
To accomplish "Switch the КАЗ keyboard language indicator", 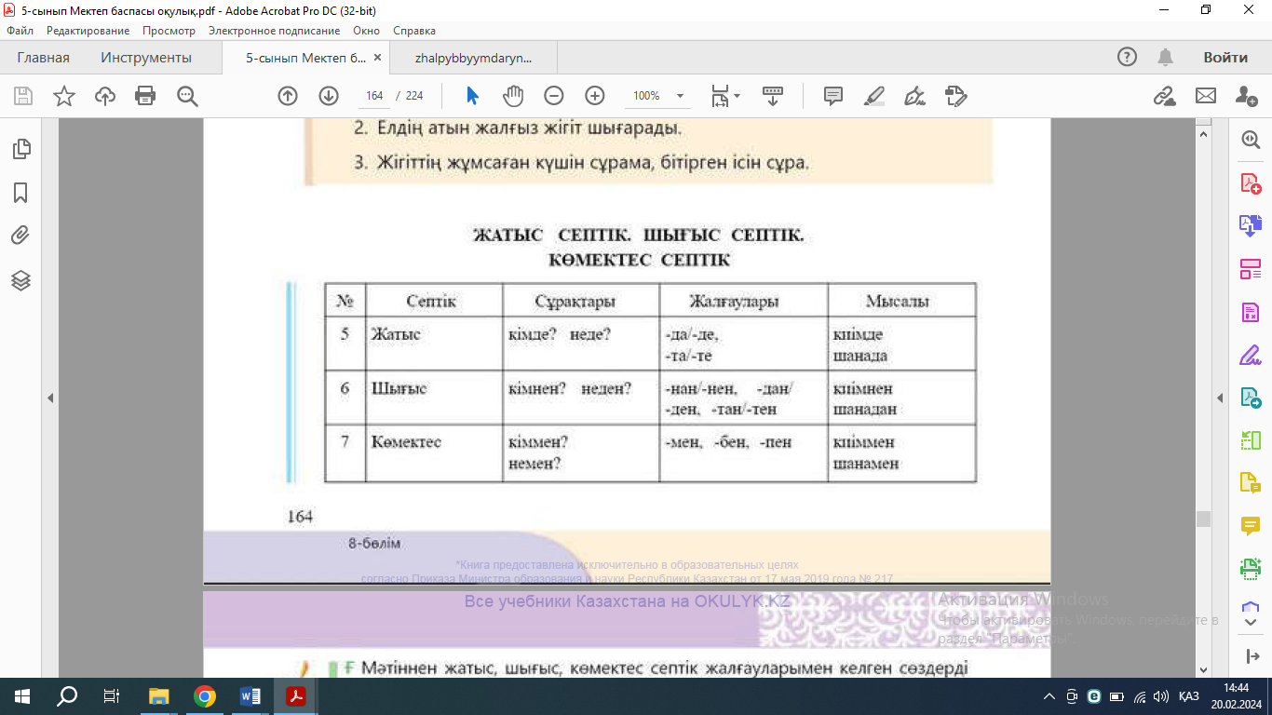I will [1188, 696].
